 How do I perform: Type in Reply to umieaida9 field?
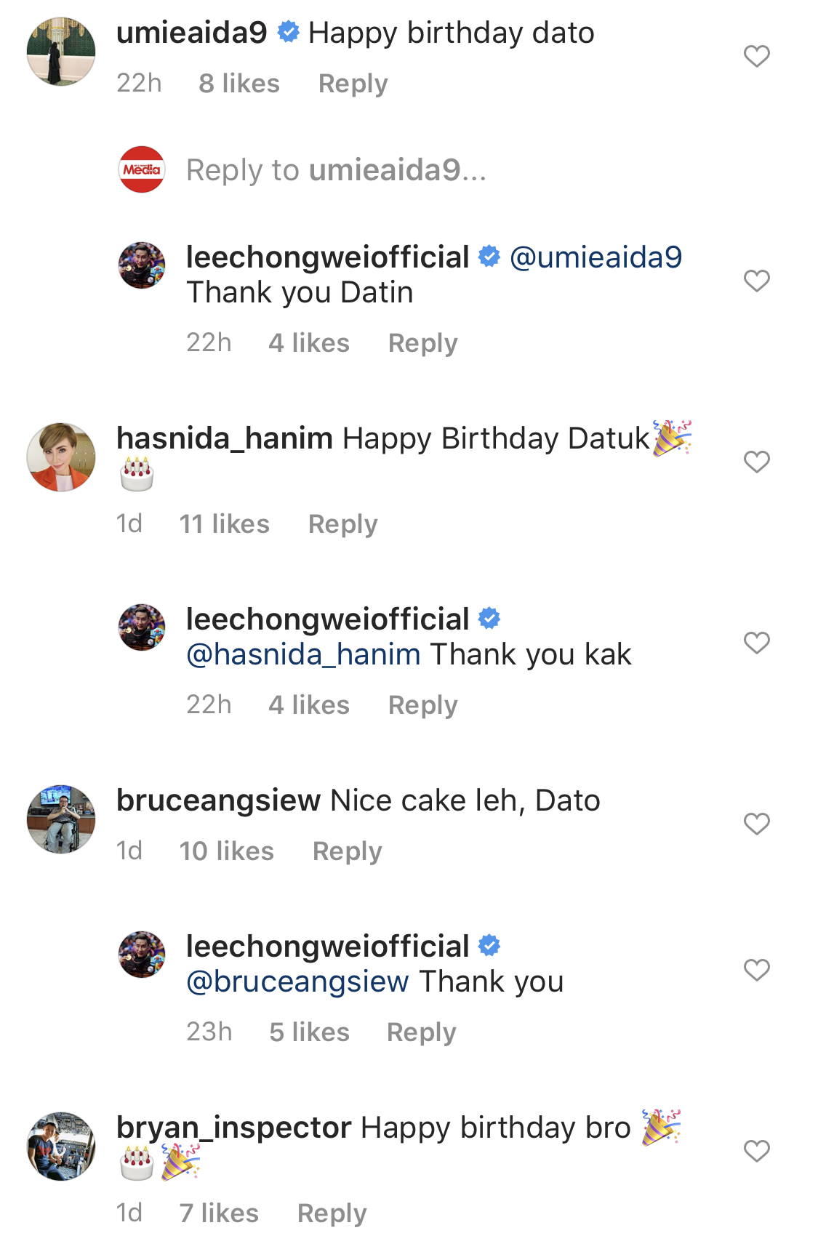[336, 170]
